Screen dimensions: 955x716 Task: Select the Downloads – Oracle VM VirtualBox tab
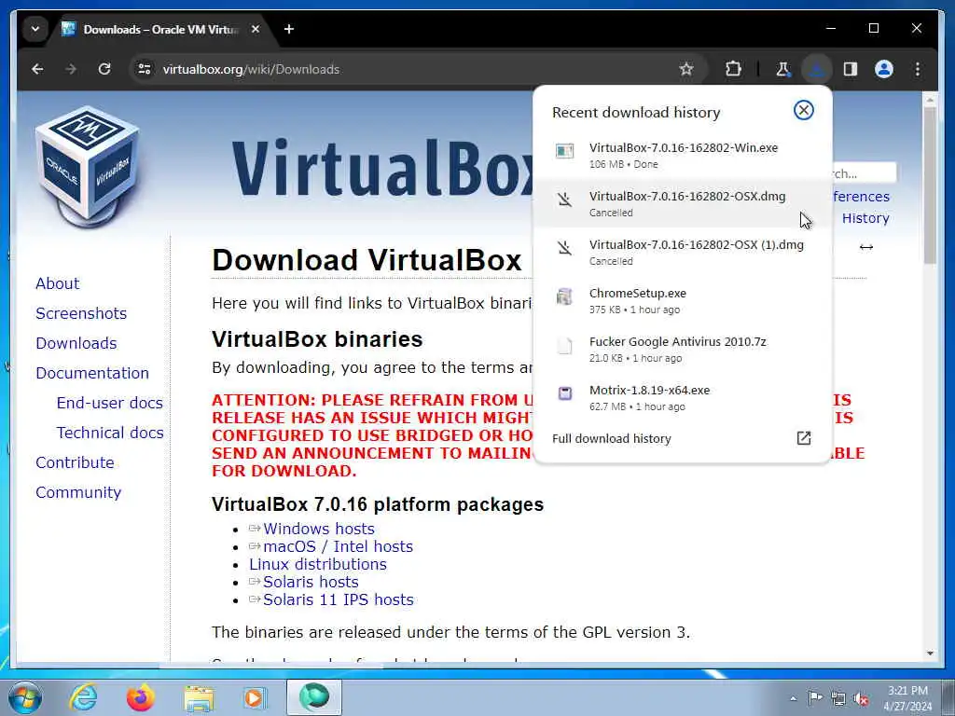pos(161,29)
